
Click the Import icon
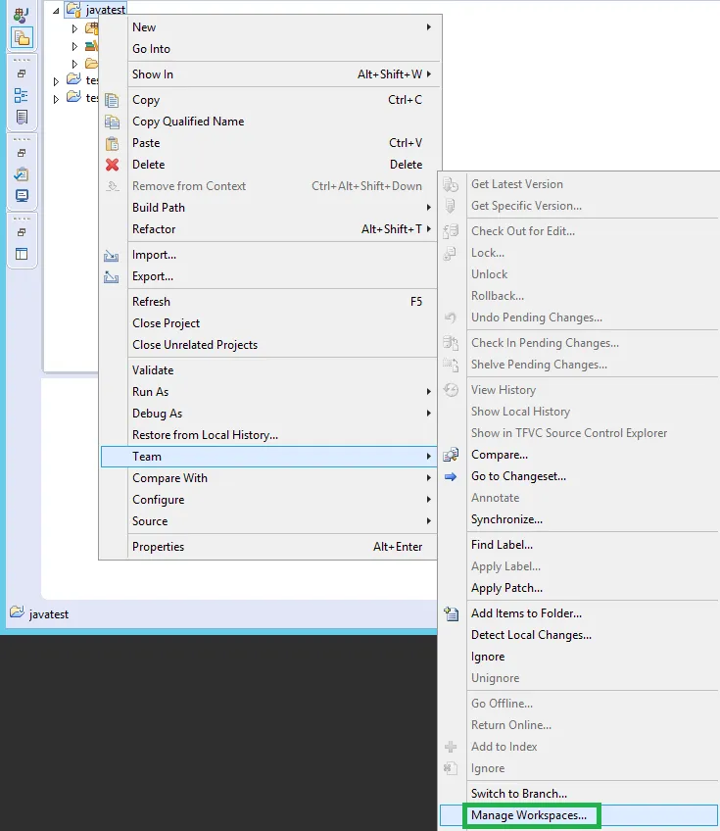click(x=112, y=256)
